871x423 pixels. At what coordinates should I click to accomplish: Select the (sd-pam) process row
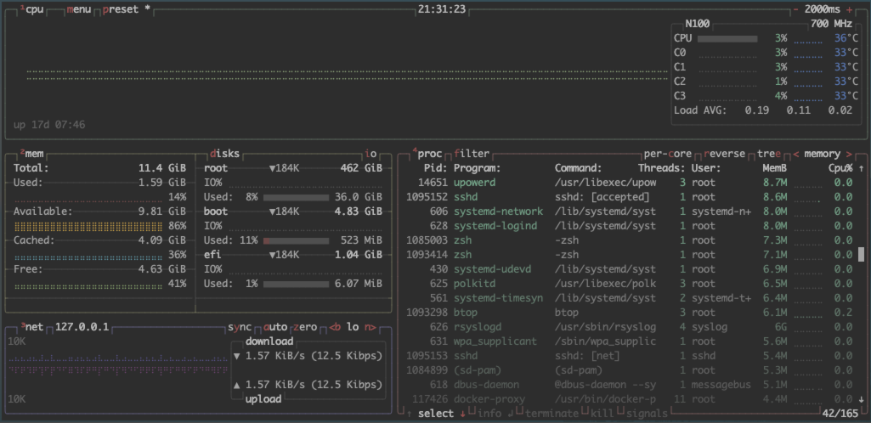point(631,370)
